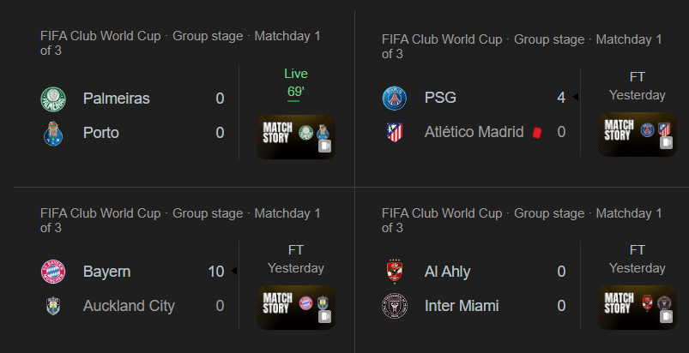Open the Al Ahly vs Inter Miami Match Story
This screenshot has width=689, height=353.
click(x=638, y=308)
